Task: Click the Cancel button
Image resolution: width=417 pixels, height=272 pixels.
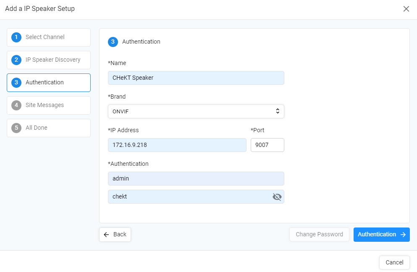Action: [x=394, y=262]
